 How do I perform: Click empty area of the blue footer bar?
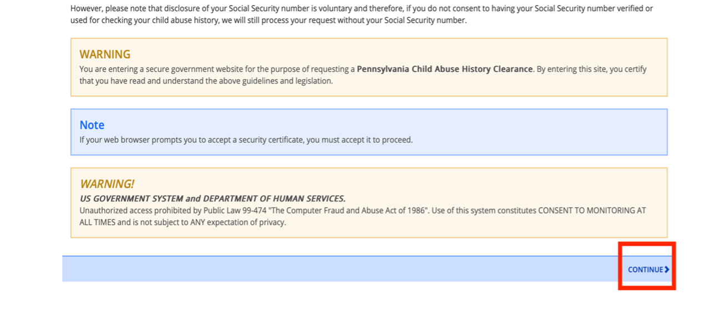point(333,269)
